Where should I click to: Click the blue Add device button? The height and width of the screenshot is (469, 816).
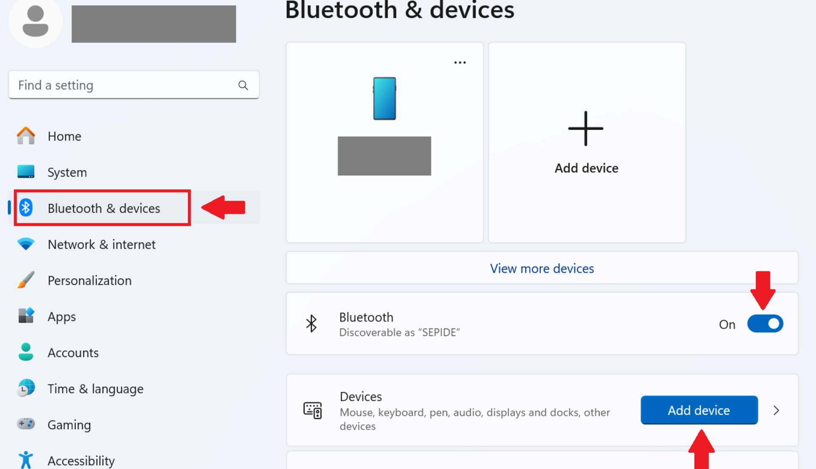point(699,410)
